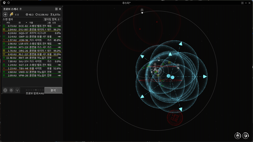Image resolution: width=253 pixels, height=142 pixels.
Task: Click red X icon on GQG-37 row
Action: point(4,33)
